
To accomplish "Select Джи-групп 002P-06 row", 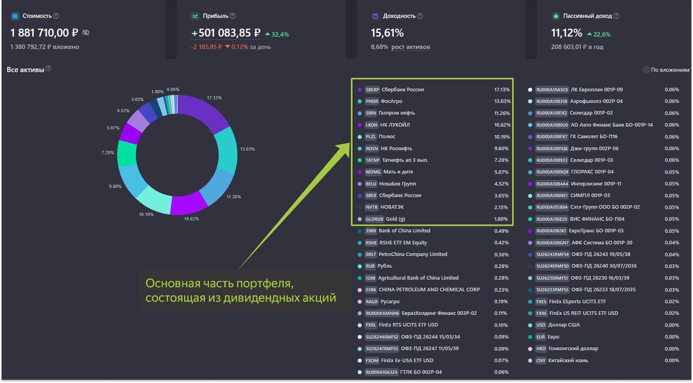I will 603,149.
